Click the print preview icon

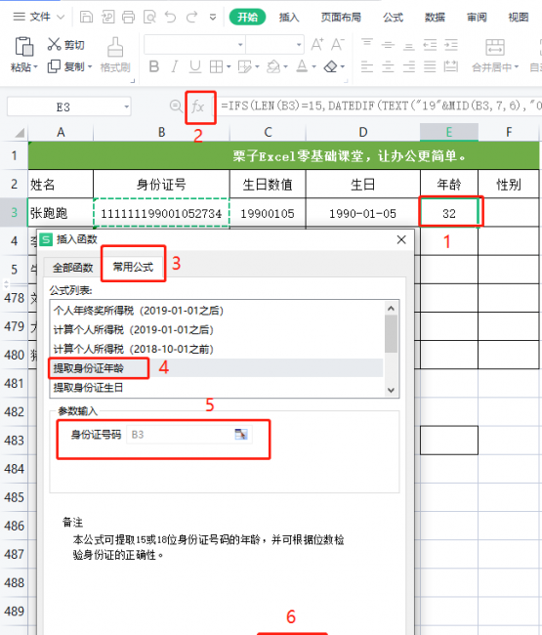(x=149, y=17)
